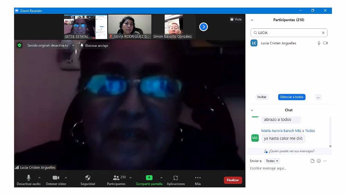This screenshot has width=346, height=195.
Task: Open the Participantes panel from toolbar
Action: tap(116, 178)
